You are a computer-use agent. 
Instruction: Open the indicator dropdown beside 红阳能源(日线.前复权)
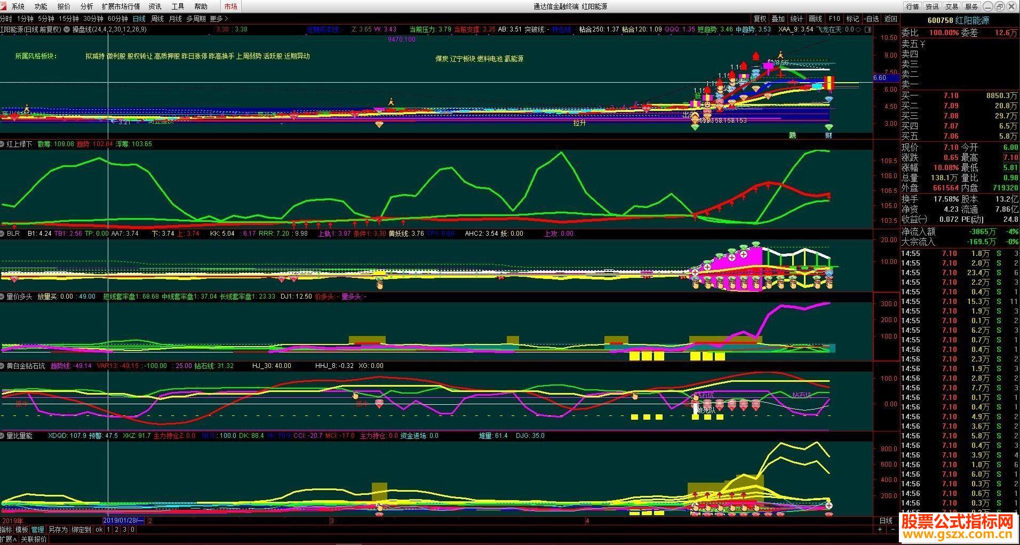click(67, 29)
